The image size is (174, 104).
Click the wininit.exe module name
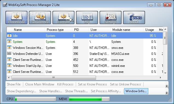pos(118,66)
